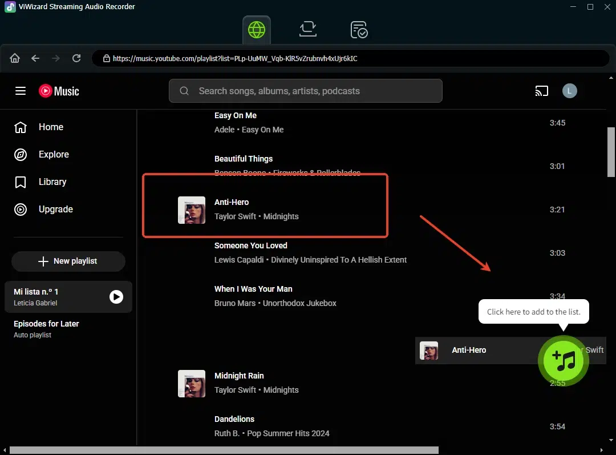Open the Unorthodox Jukebox album link
This screenshot has height=455, width=616.
point(299,303)
